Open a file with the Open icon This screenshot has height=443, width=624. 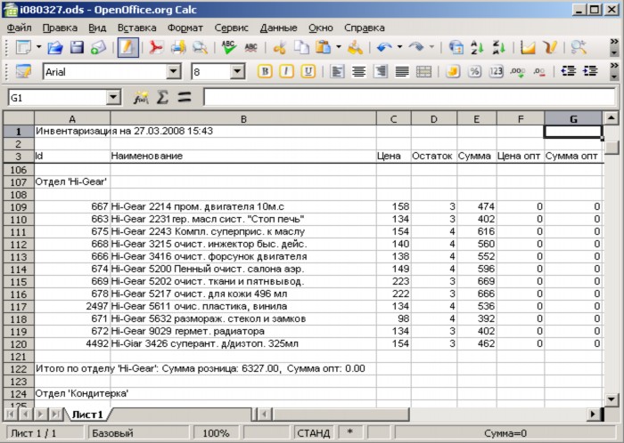pyautogui.click(x=55, y=48)
